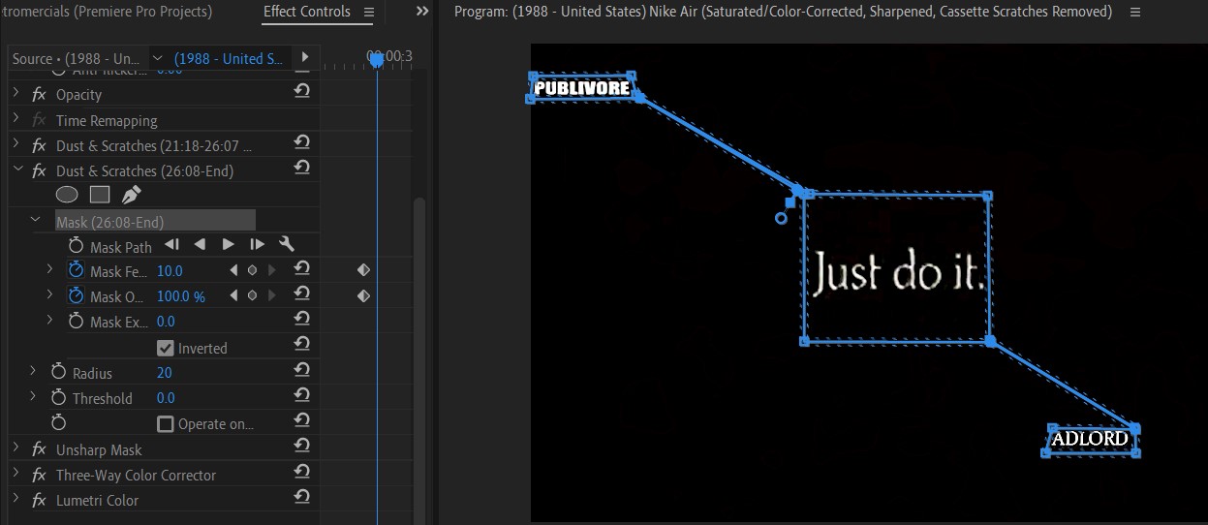Go to previous Mask Opacity keyframe

233,295
